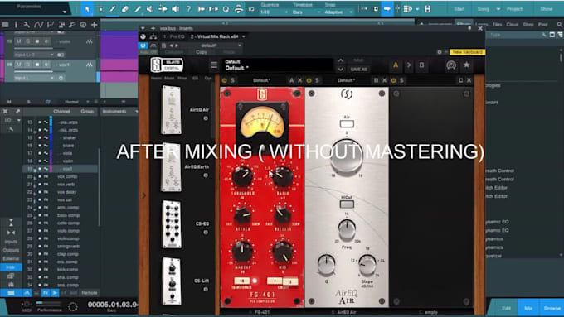Click the plugin settings gear icon

click(440, 52)
